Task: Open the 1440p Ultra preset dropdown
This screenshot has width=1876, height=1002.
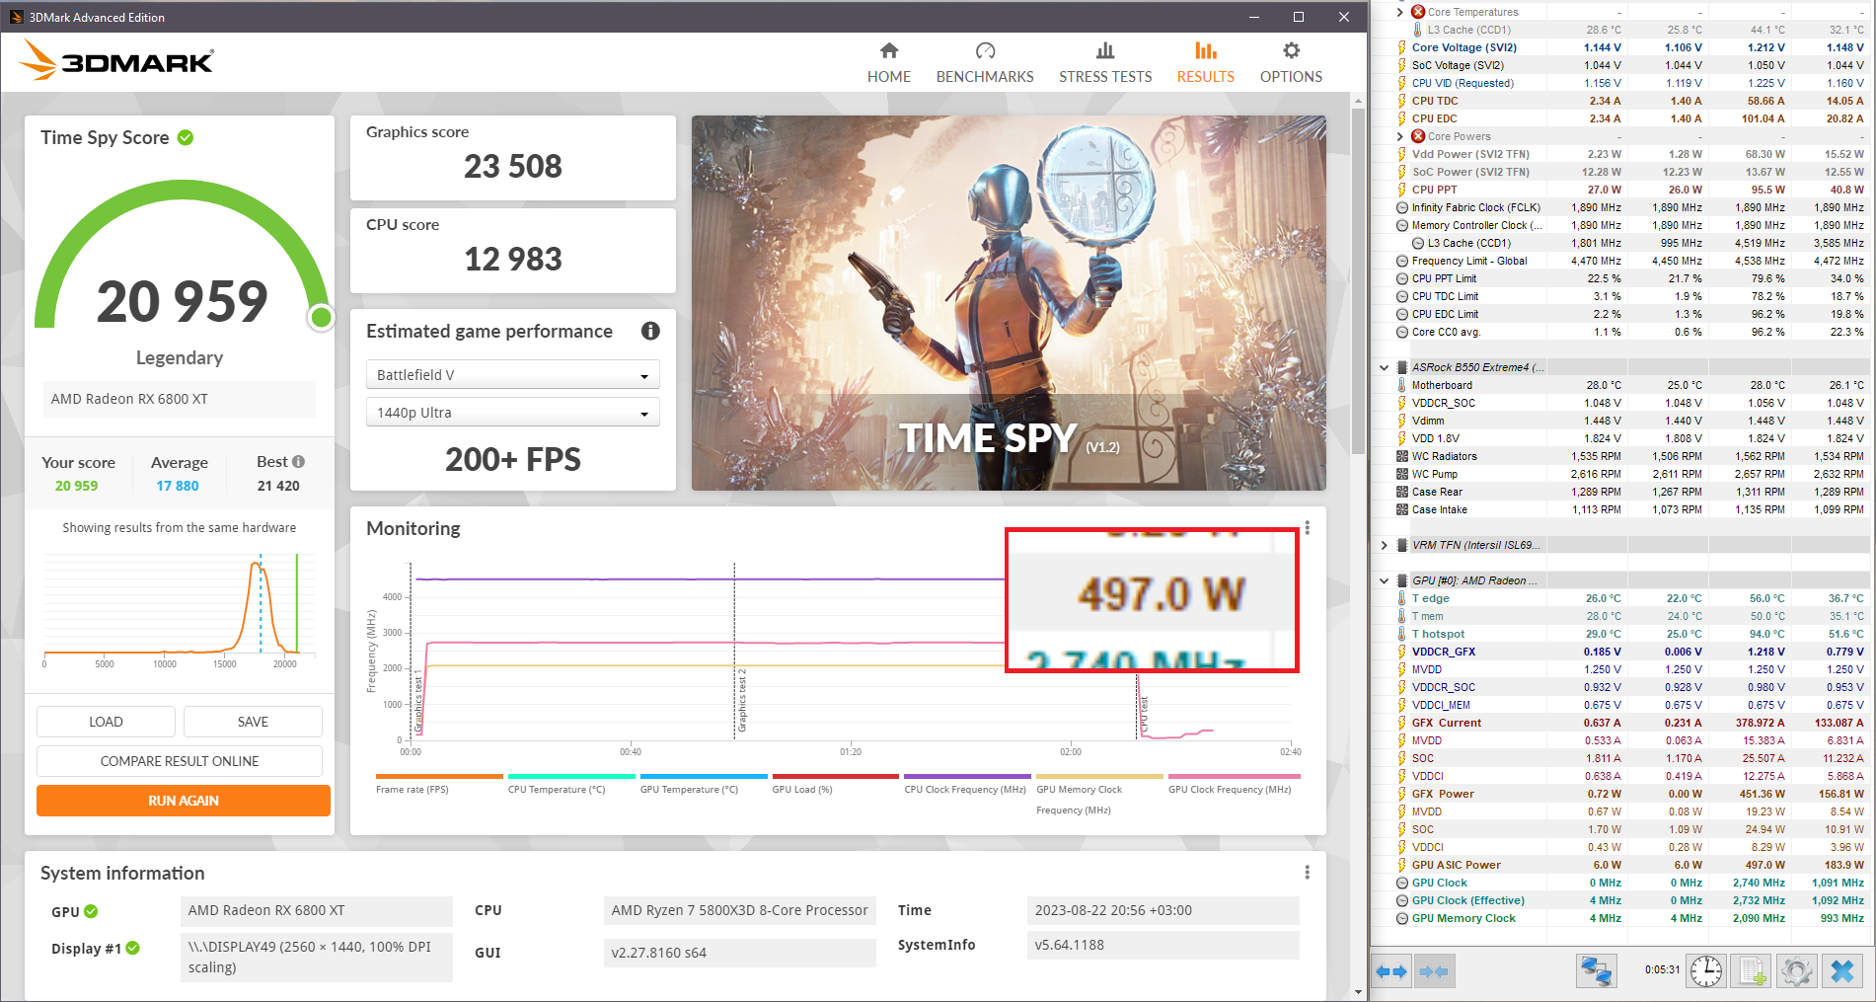Action: (x=512, y=413)
